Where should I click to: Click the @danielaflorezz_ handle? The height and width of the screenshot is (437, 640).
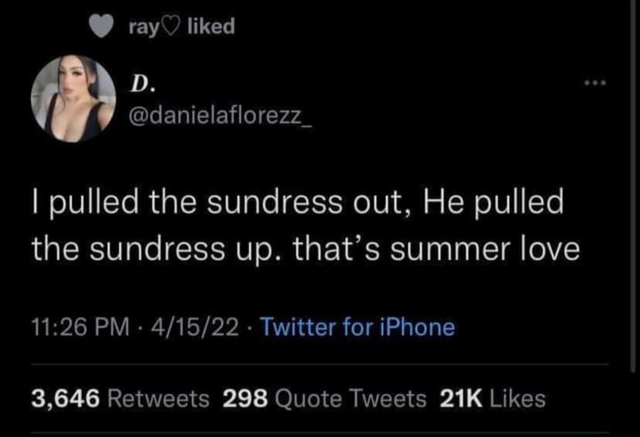point(220,117)
